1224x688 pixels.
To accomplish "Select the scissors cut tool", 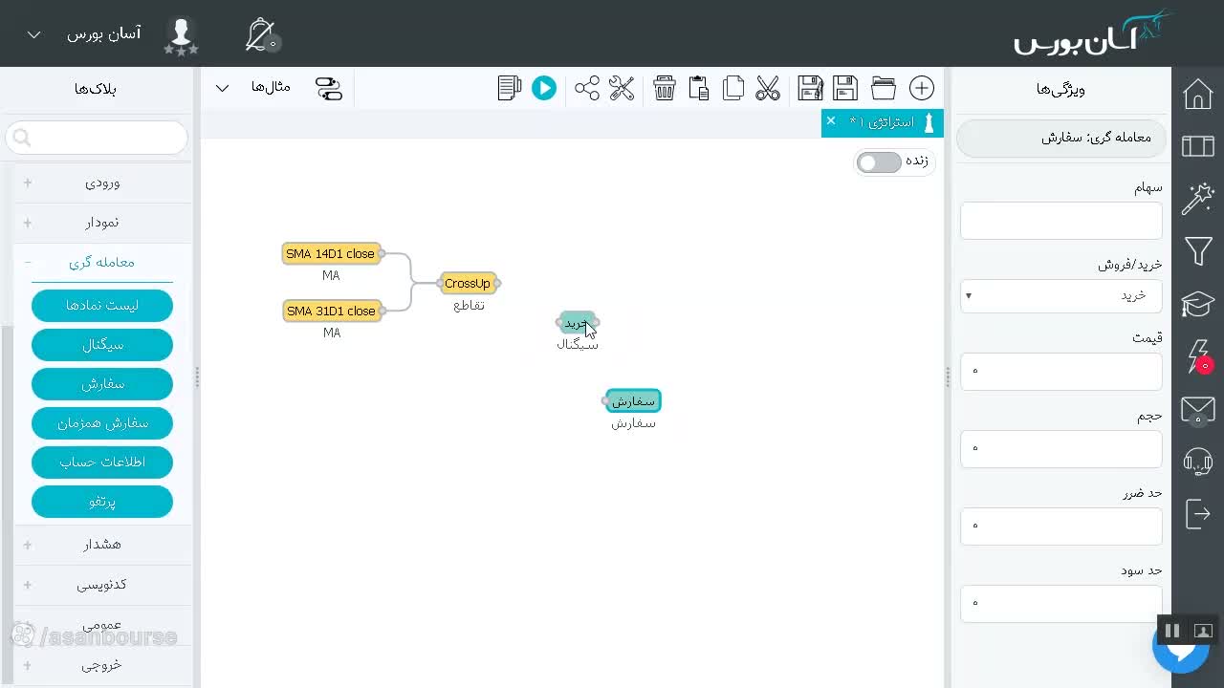I will [x=768, y=88].
